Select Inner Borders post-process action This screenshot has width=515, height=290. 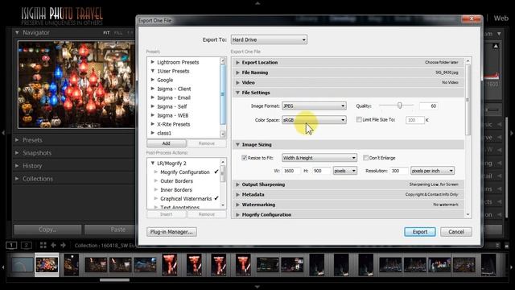click(176, 190)
